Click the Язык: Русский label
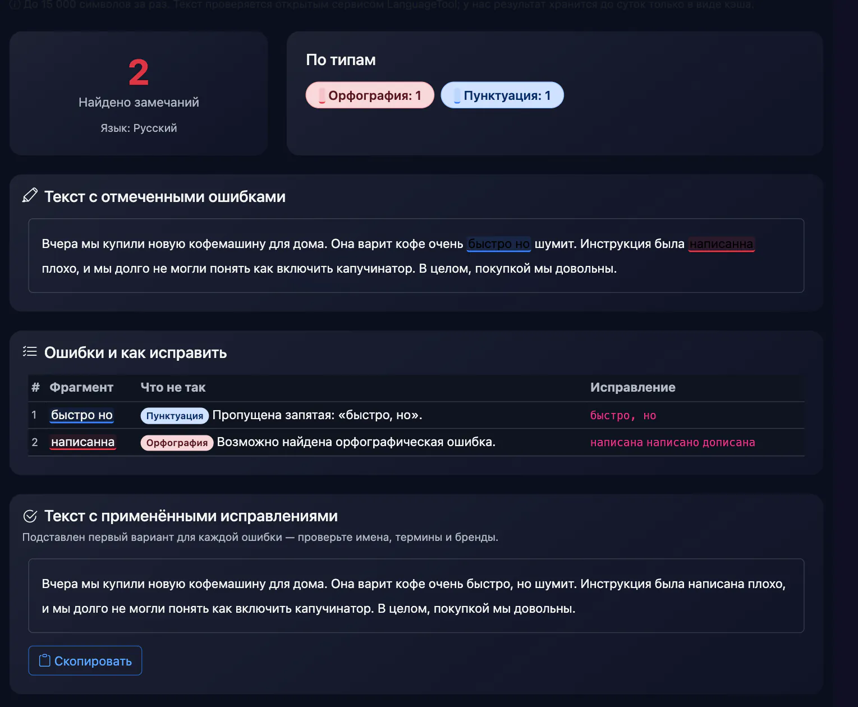 [139, 128]
